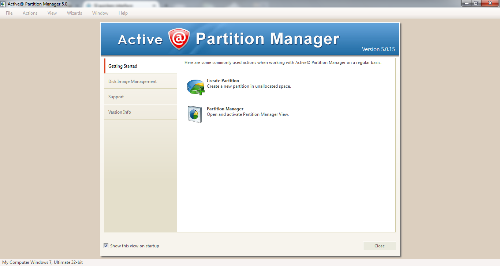
Task: Click the Close button
Action: pyautogui.click(x=379, y=246)
